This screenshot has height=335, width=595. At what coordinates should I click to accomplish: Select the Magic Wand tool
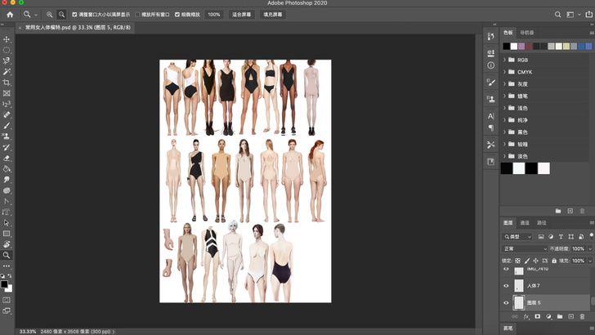pyautogui.click(x=7, y=72)
